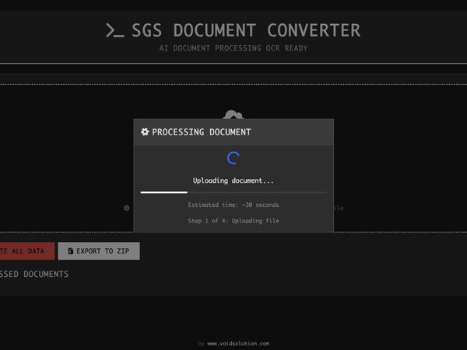Click the blue loading spinner
This screenshot has height=350, width=467.
click(x=233, y=158)
